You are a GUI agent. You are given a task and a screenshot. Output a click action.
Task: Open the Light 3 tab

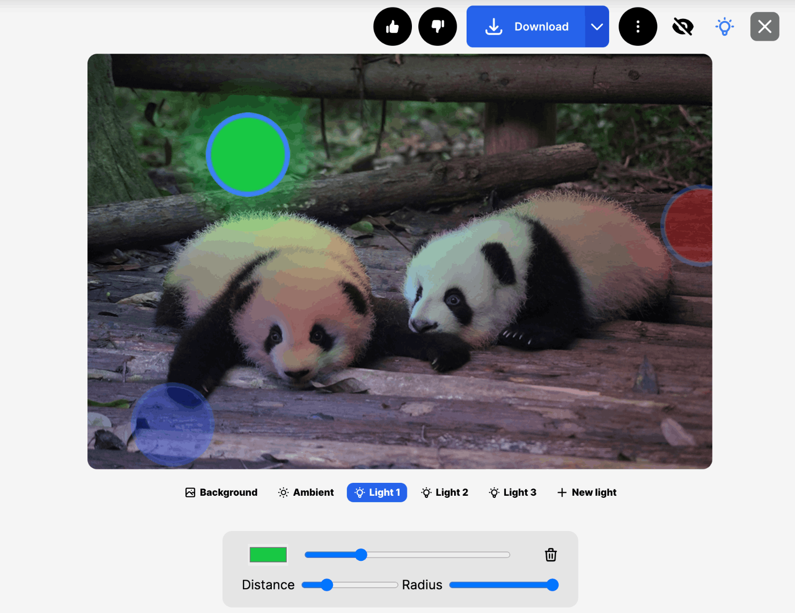[x=513, y=492]
